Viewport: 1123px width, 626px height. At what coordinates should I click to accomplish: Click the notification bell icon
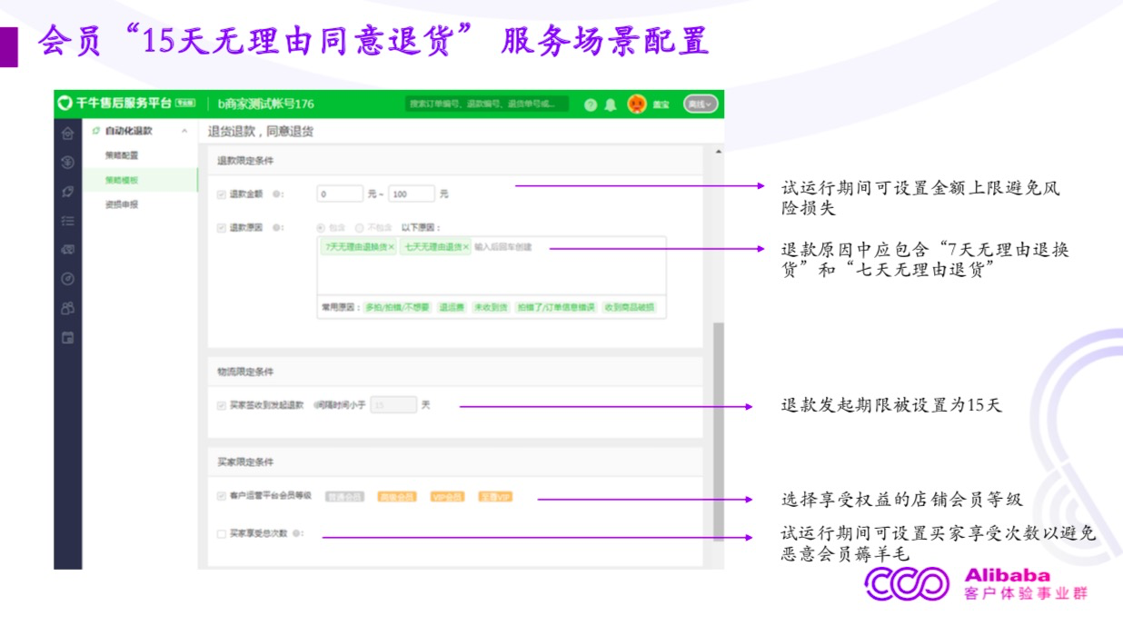pyautogui.click(x=611, y=104)
